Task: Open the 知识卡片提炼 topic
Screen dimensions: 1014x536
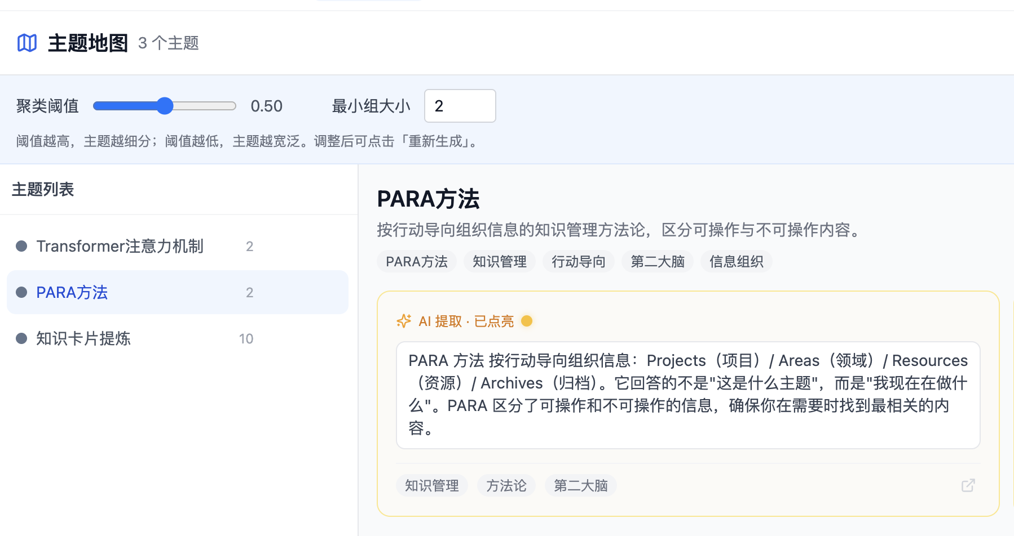Action: pyautogui.click(x=178, y=338)
